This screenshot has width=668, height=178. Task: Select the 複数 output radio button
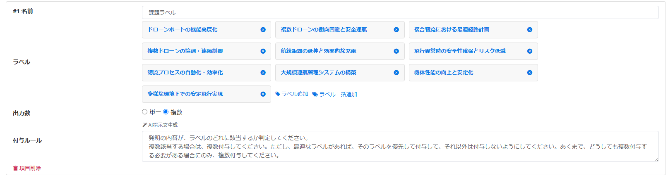pyautogui.click(x=166, y=112)
